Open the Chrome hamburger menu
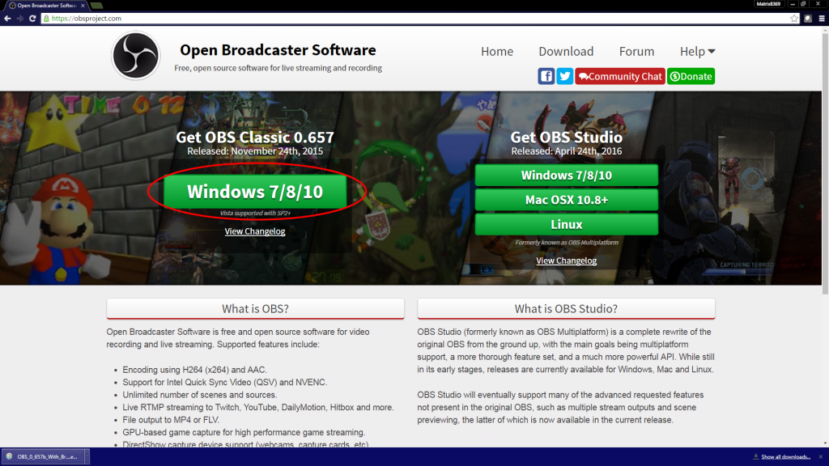Viewport: 829px width, 466px height. 822,18
